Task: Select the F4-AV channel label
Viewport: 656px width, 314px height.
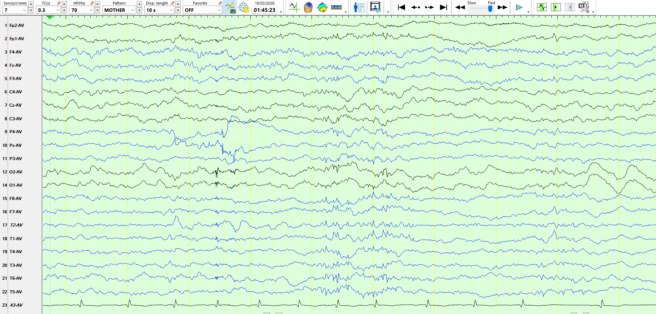Action: (x=15, y=52)
